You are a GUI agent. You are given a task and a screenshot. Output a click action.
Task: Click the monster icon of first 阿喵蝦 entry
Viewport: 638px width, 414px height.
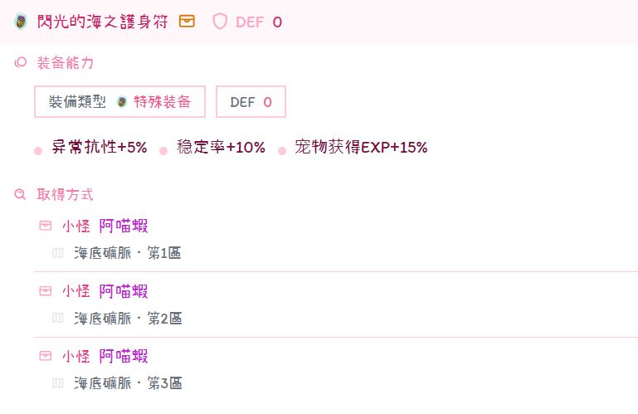46,226
